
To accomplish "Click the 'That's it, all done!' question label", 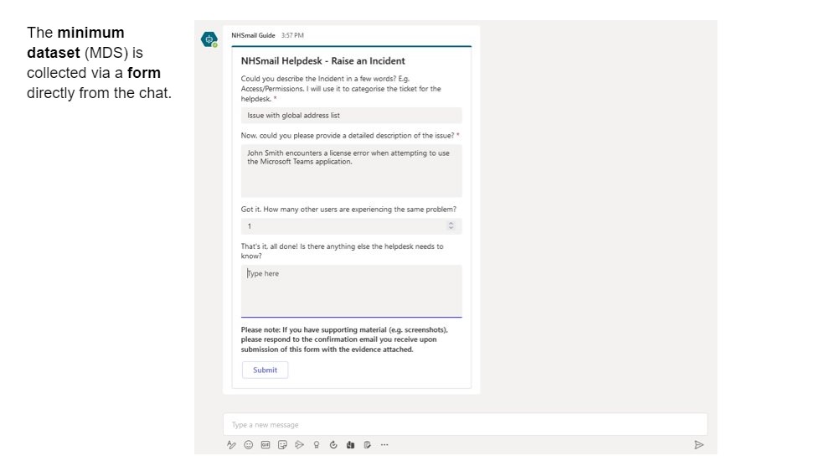I will 342,251.
